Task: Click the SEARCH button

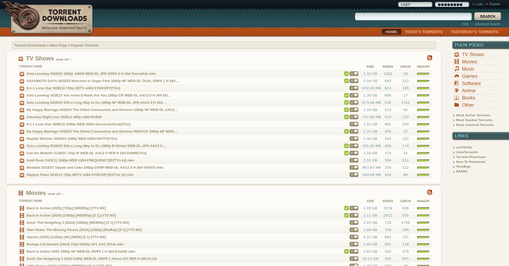Action: click(487, 16)
